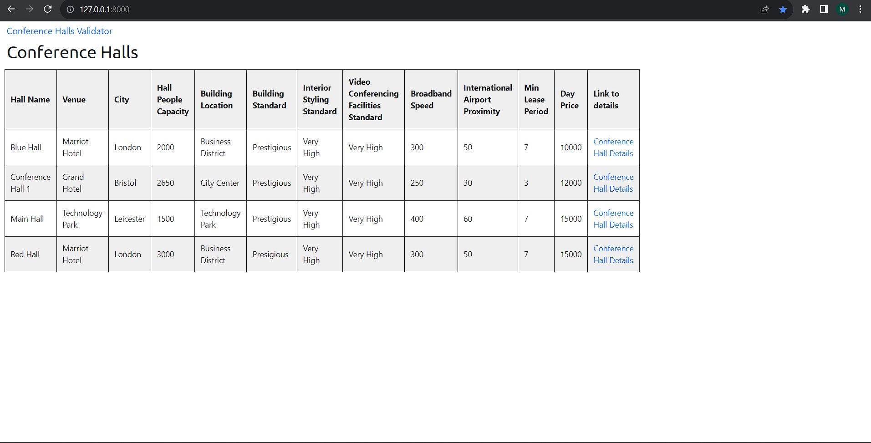Image resolution: width=871 pixels, height=443 pixels.
Task: Open Conference Hall Details for Main Hall
Action: pyautogui.click(x=613, y=219)
